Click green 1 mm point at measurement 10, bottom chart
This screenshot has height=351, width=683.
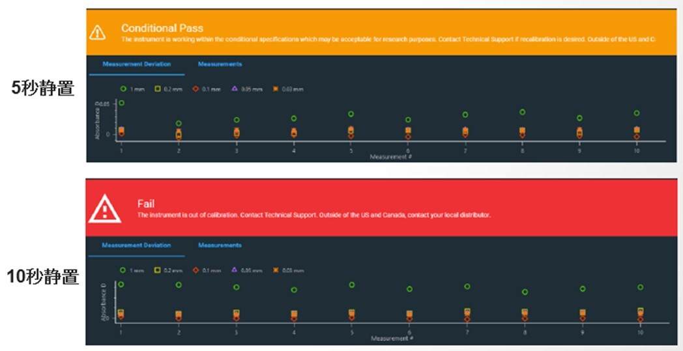640,287
